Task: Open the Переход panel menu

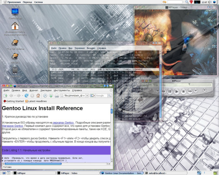Action: click(x=27, y=2)
